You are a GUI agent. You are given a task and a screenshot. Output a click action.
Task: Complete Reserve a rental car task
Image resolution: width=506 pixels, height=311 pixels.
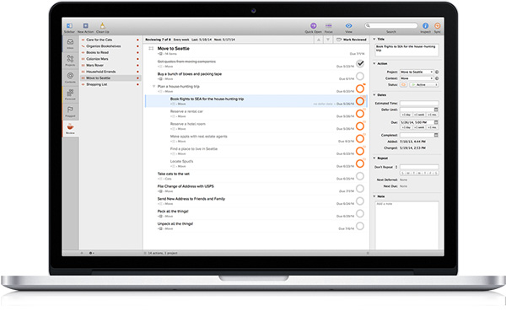[360, 114]
